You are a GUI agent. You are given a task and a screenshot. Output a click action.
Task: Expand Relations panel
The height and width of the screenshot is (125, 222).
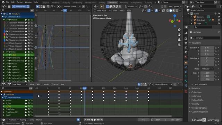coord(196,88)
